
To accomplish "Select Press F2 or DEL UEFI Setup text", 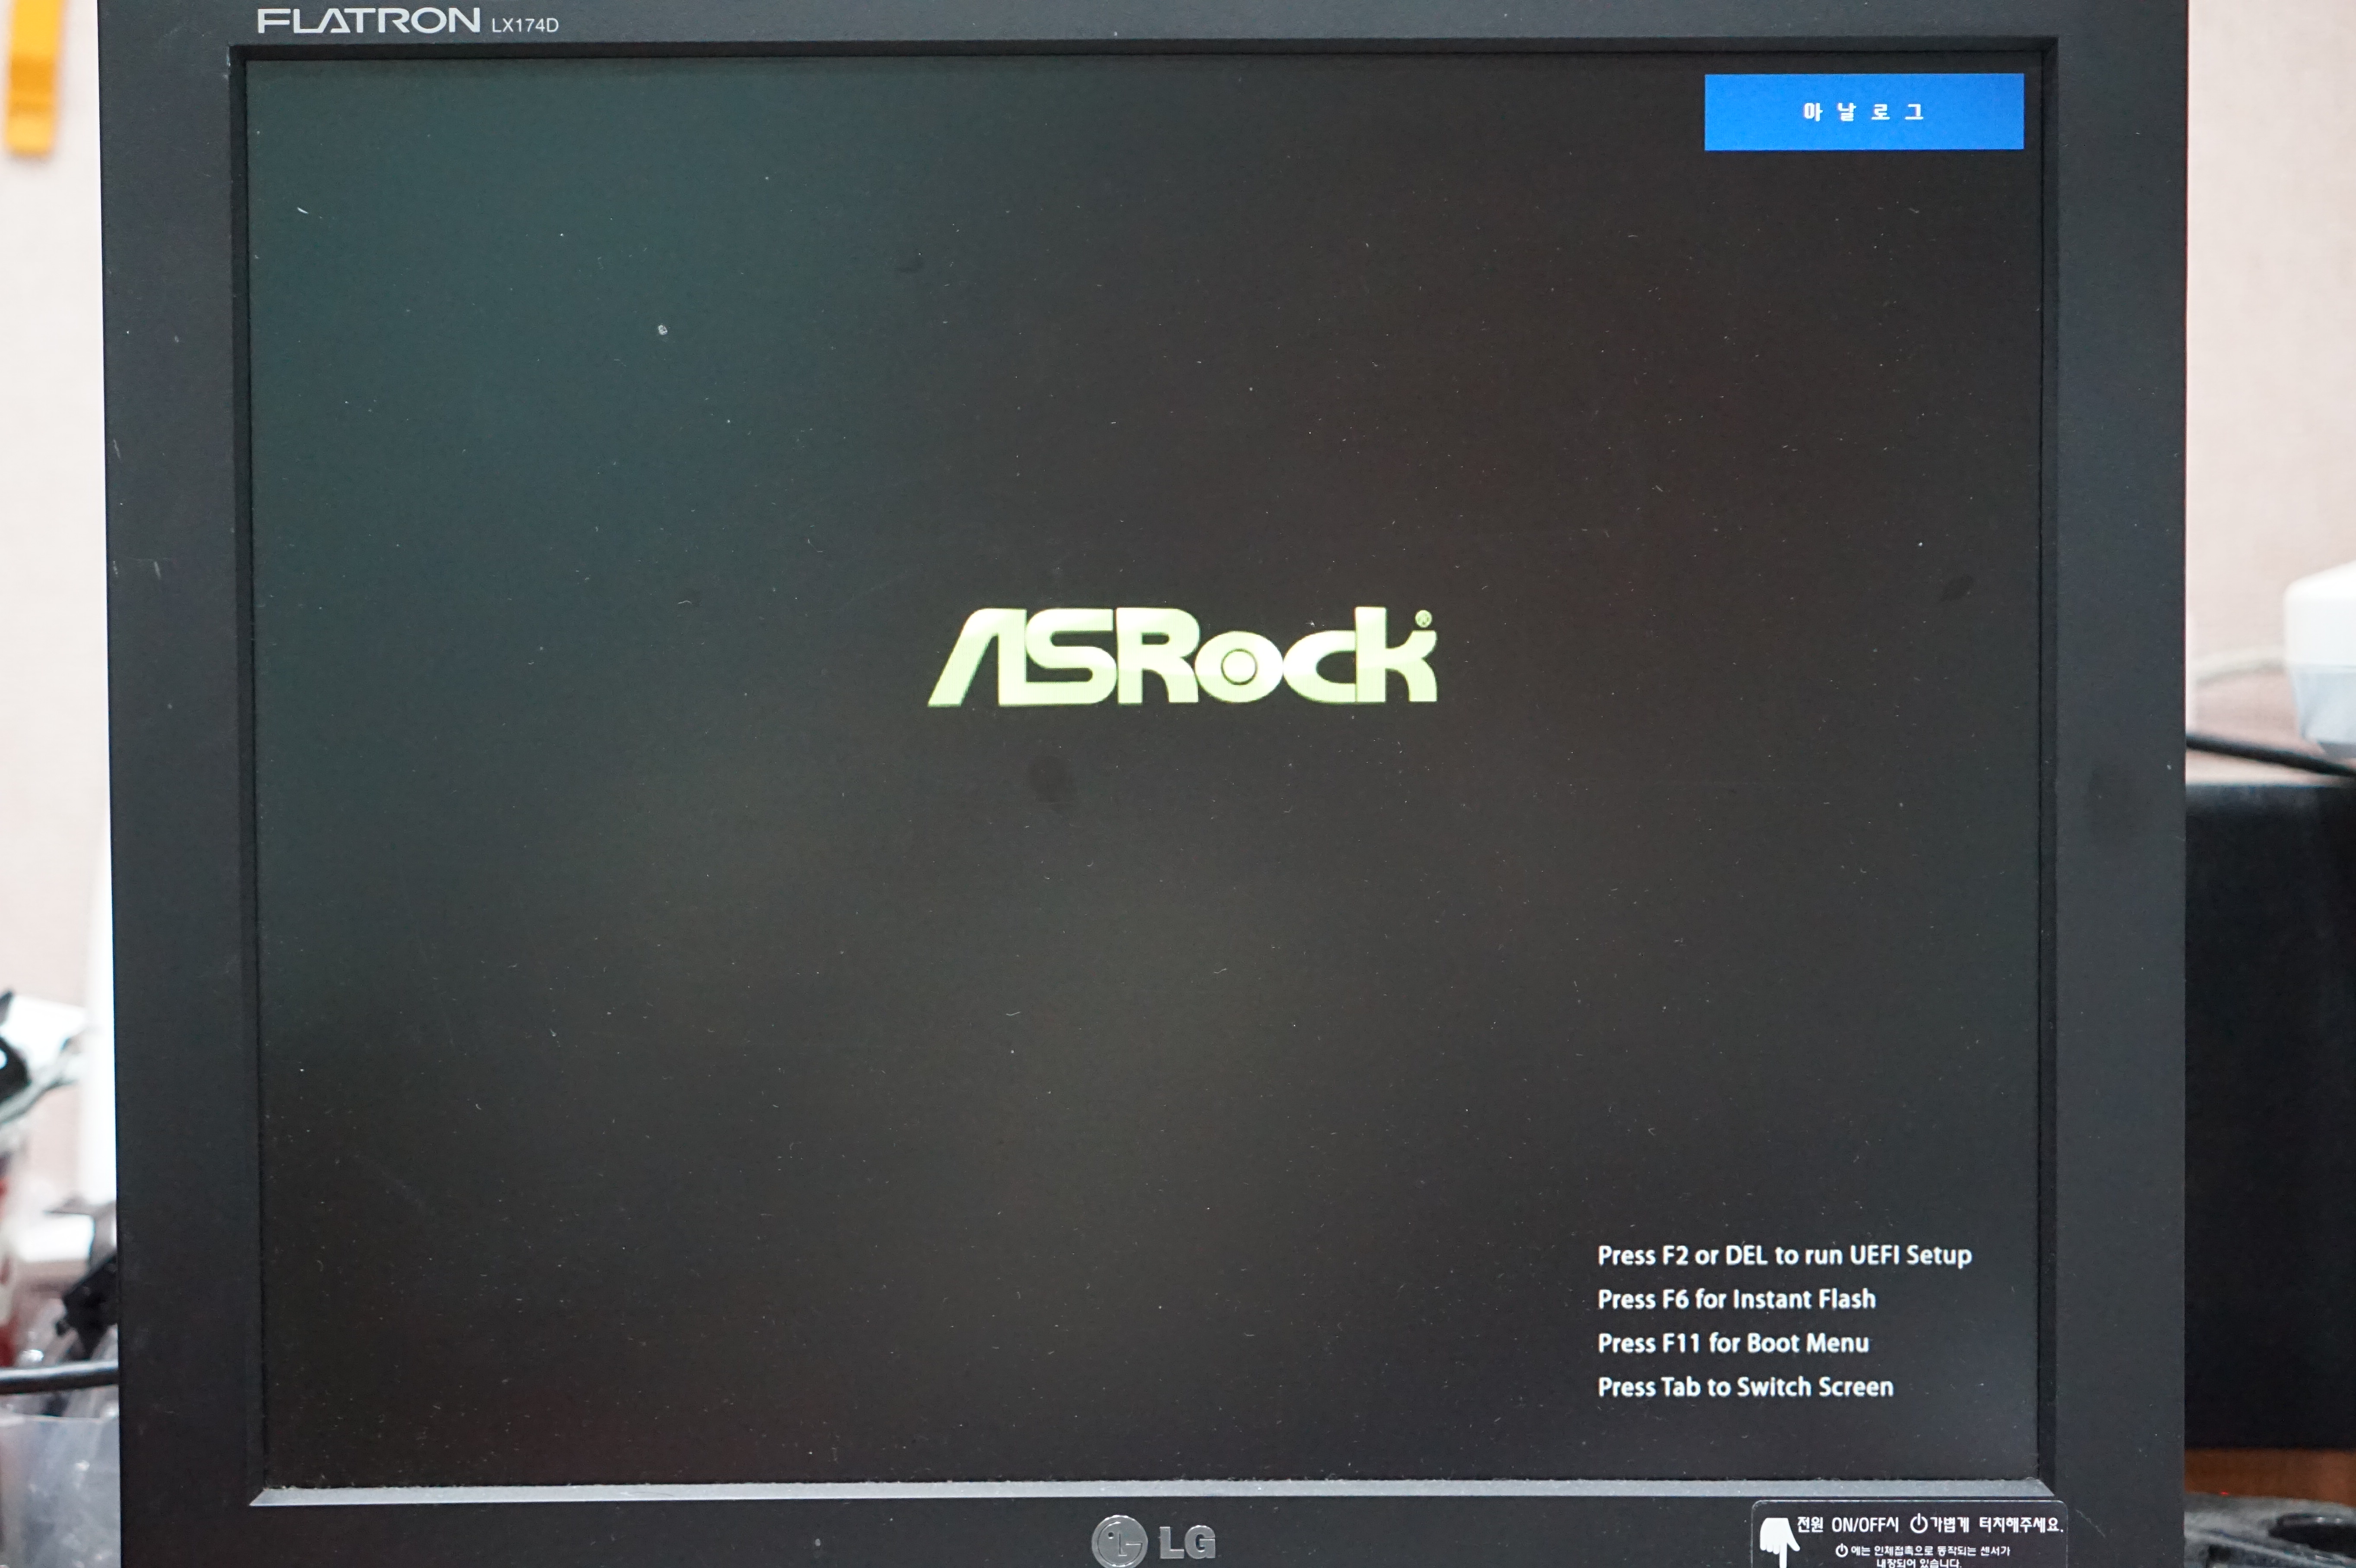I will [x=1784, y=1255].
